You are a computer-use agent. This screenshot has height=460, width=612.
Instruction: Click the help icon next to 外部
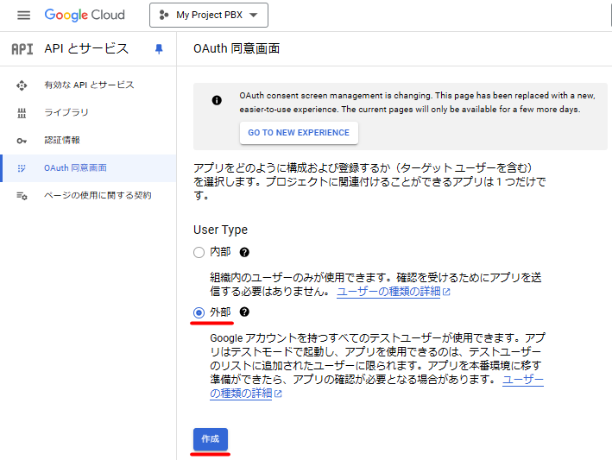point(244,312)
